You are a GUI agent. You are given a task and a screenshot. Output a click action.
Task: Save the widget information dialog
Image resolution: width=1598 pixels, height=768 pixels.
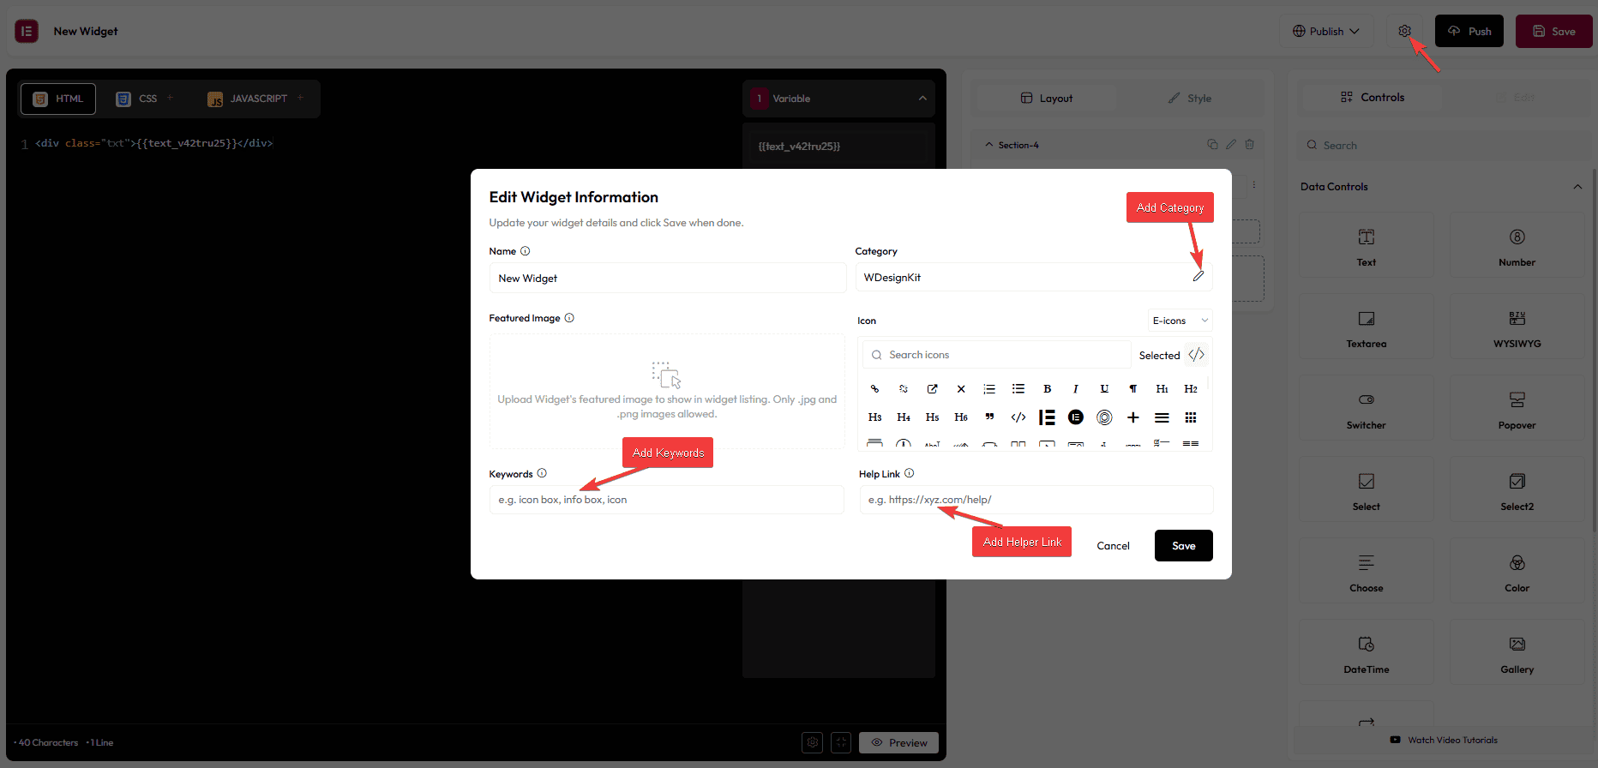[x=1183, y=546]
